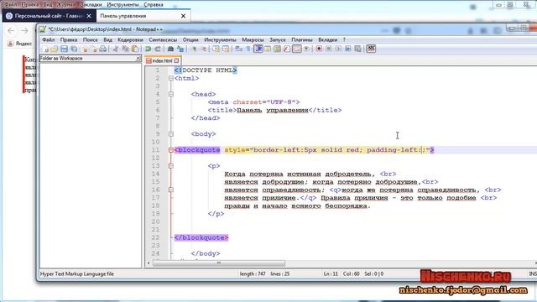Undo the last edit with green arrow

click(148, 49)
